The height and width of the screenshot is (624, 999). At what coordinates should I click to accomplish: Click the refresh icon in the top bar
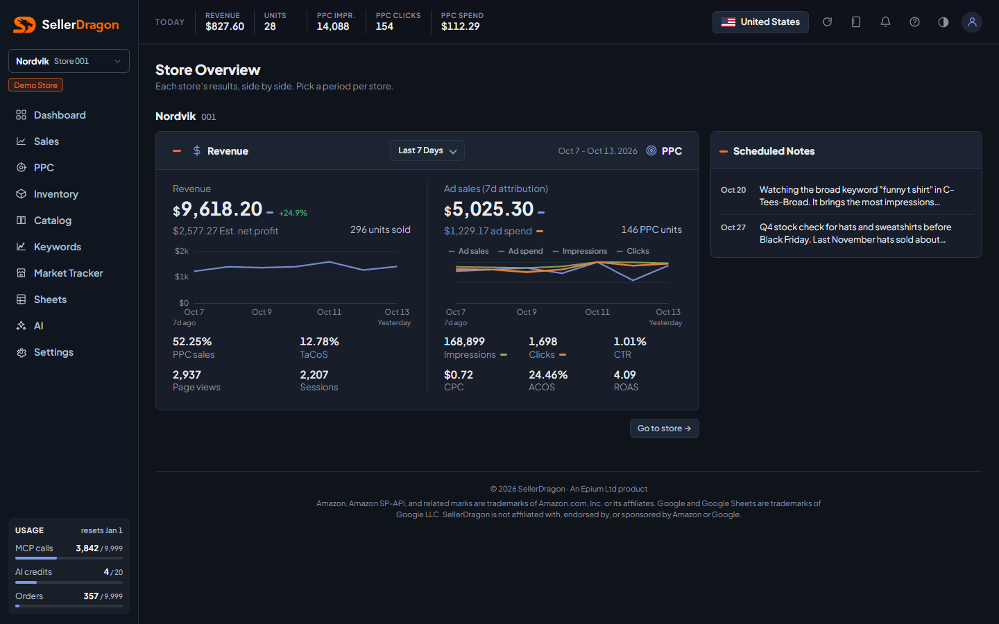(827, 22)
